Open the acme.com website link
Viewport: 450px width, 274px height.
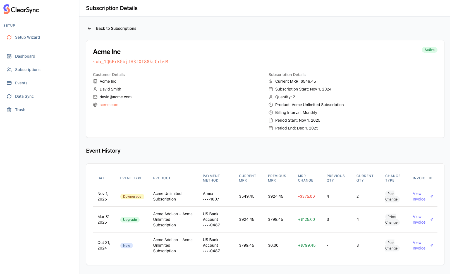pos(109,105)
